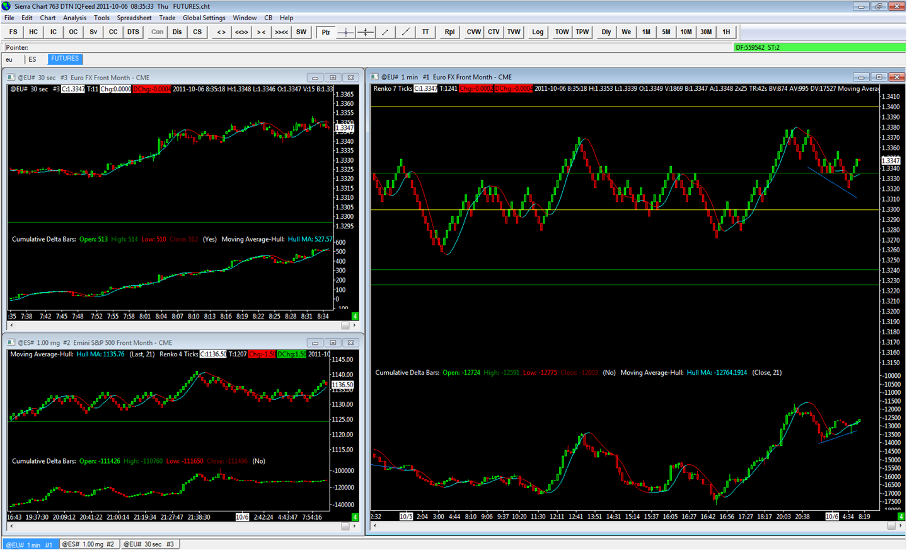Open the Help menu
Image resolution: width=907 pixels, height=550 pixels.
[287, 18]
